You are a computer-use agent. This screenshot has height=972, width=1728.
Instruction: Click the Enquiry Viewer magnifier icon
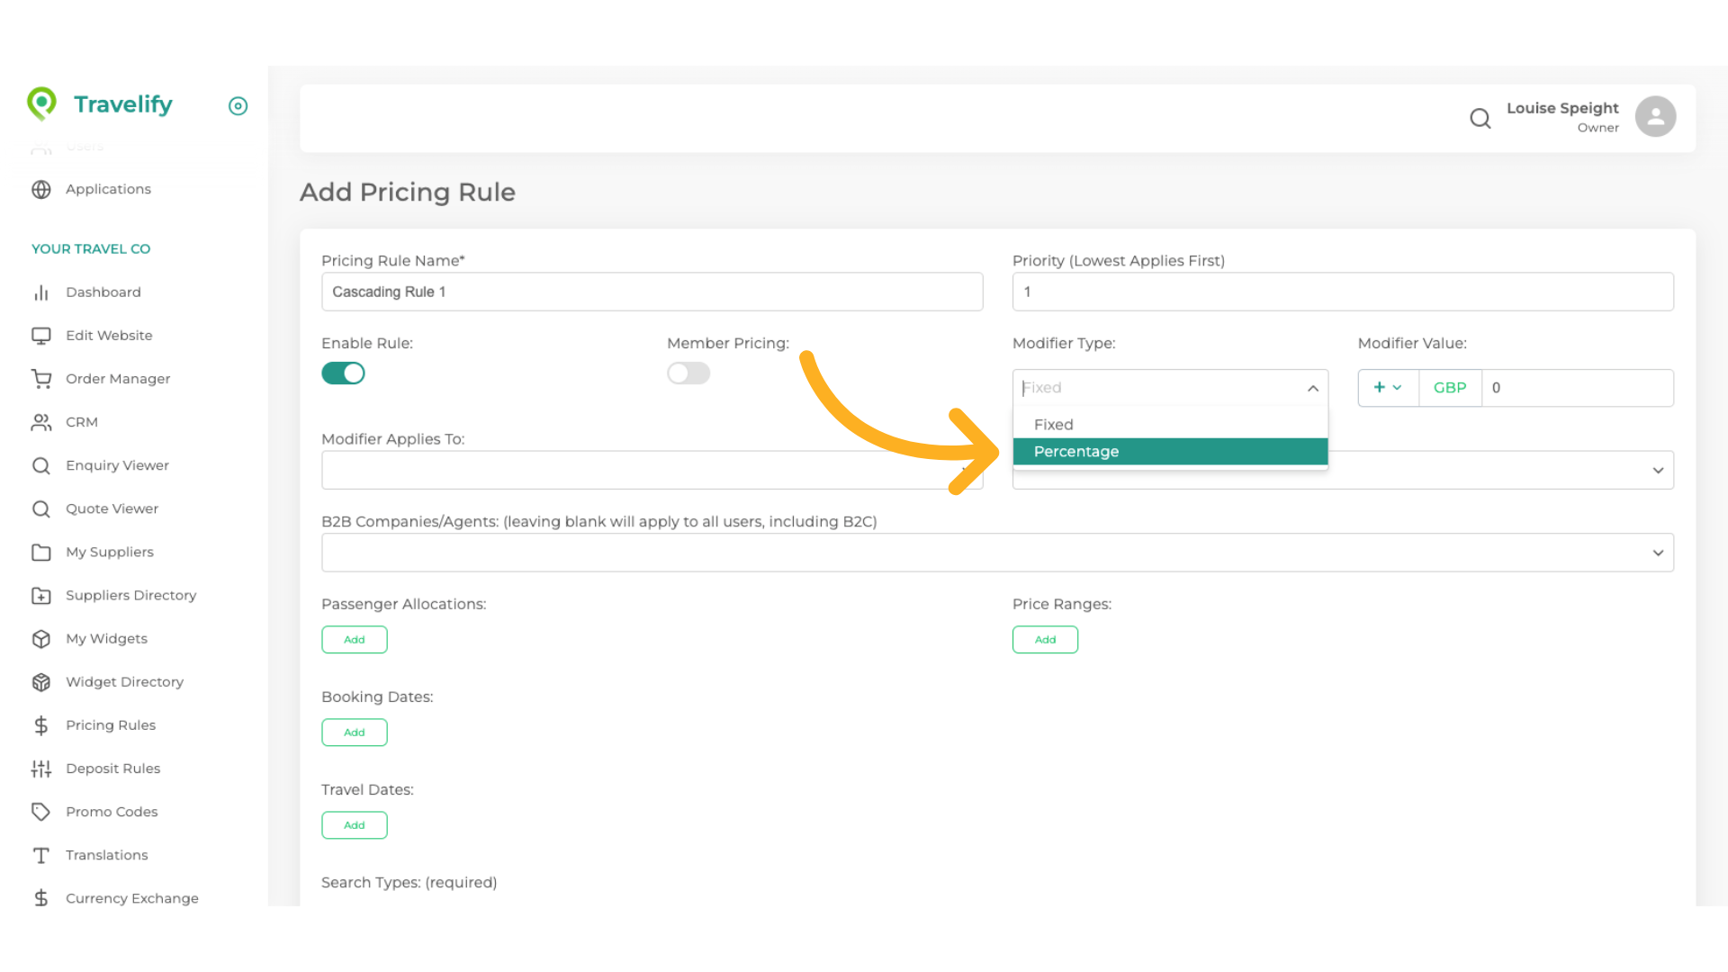(41, 465)
